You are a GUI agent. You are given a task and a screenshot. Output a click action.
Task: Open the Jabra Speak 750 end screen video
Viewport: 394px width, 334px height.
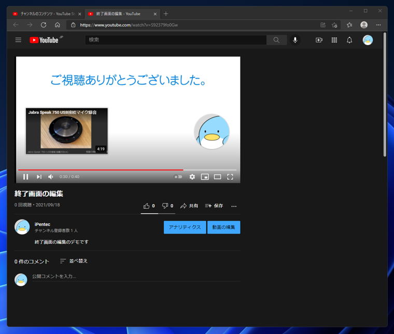tap(66, 131)
